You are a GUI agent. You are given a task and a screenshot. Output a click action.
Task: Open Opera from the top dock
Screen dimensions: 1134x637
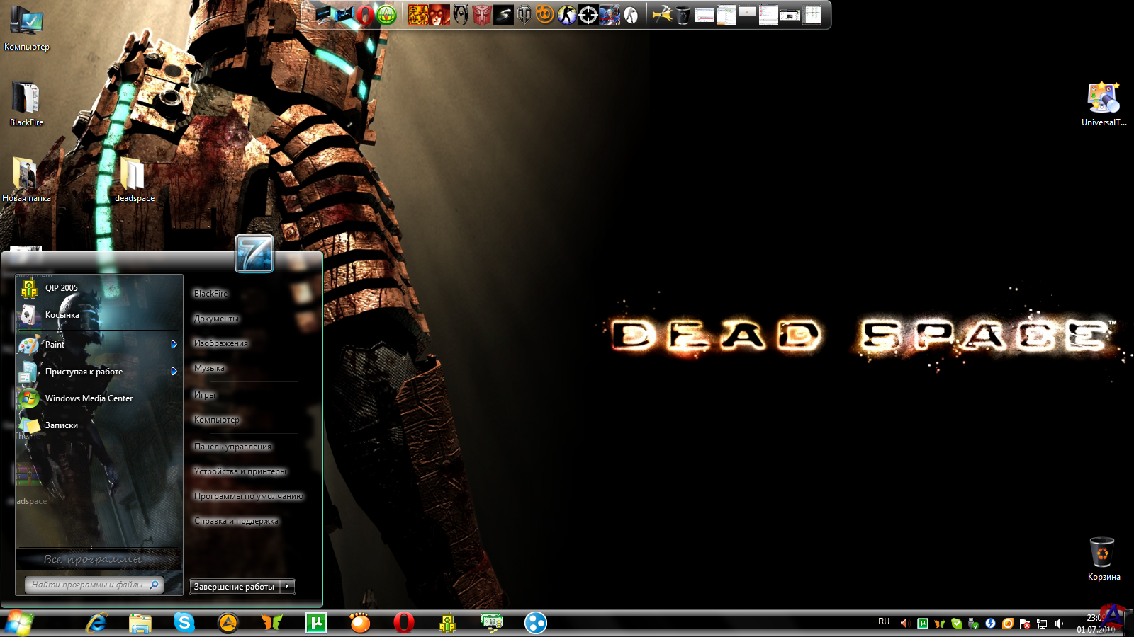pos(365,15)
